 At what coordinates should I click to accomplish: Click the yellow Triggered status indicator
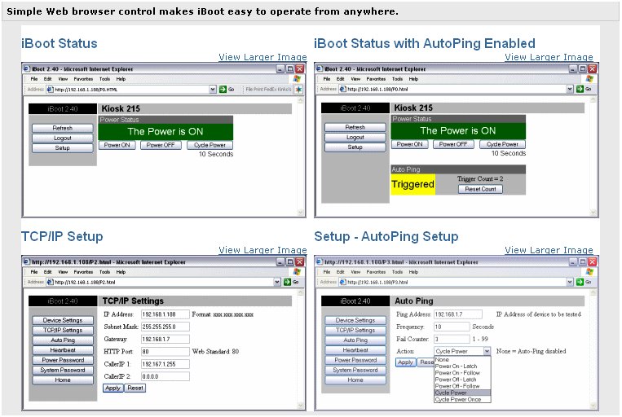[413, 184]
